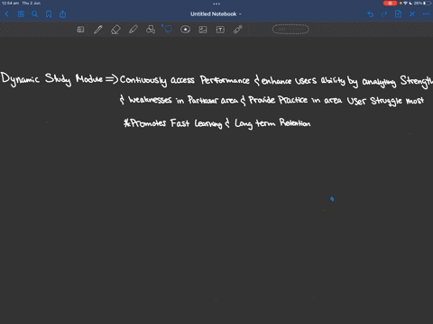Tap the dashed lasso options pill
The height and width of the screenshot is (324, 433).
coord(290,30)
